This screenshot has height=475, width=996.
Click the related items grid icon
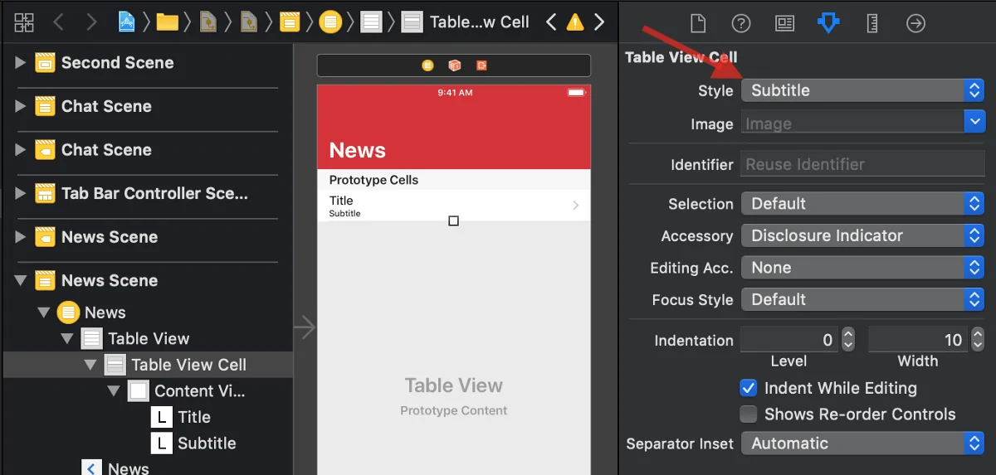[24, 22]
